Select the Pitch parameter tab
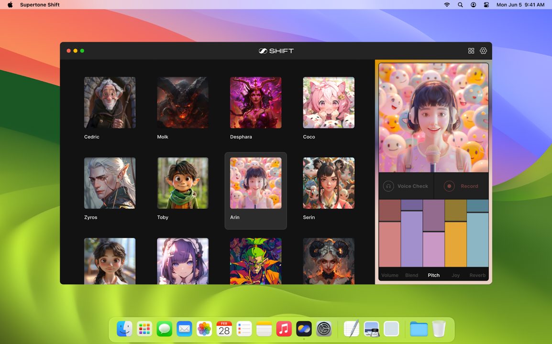Image resolution: width=552 pixels, height=344 pixels. point(434,275)
